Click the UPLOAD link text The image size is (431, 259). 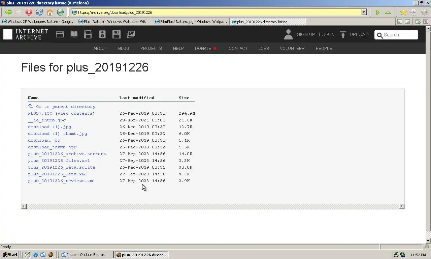click(359, 34)
